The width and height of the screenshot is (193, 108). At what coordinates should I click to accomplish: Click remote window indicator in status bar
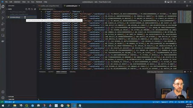pos(2,102)
